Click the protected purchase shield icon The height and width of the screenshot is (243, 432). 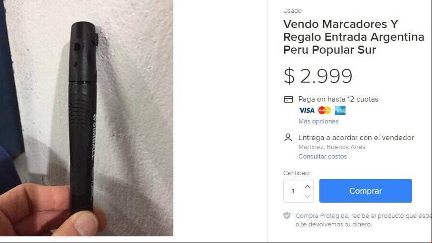[x=287, y=215]
